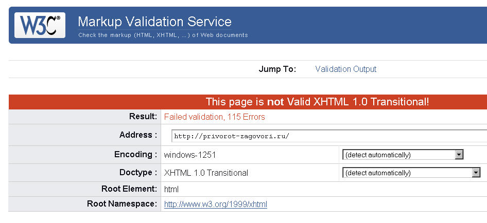Click the 'Encoding :' row label
The width and height of the screenshot is (487, 223).
[x=135, y=155]
